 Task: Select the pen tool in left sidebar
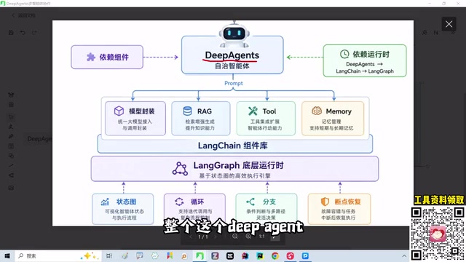pos(11,136)
